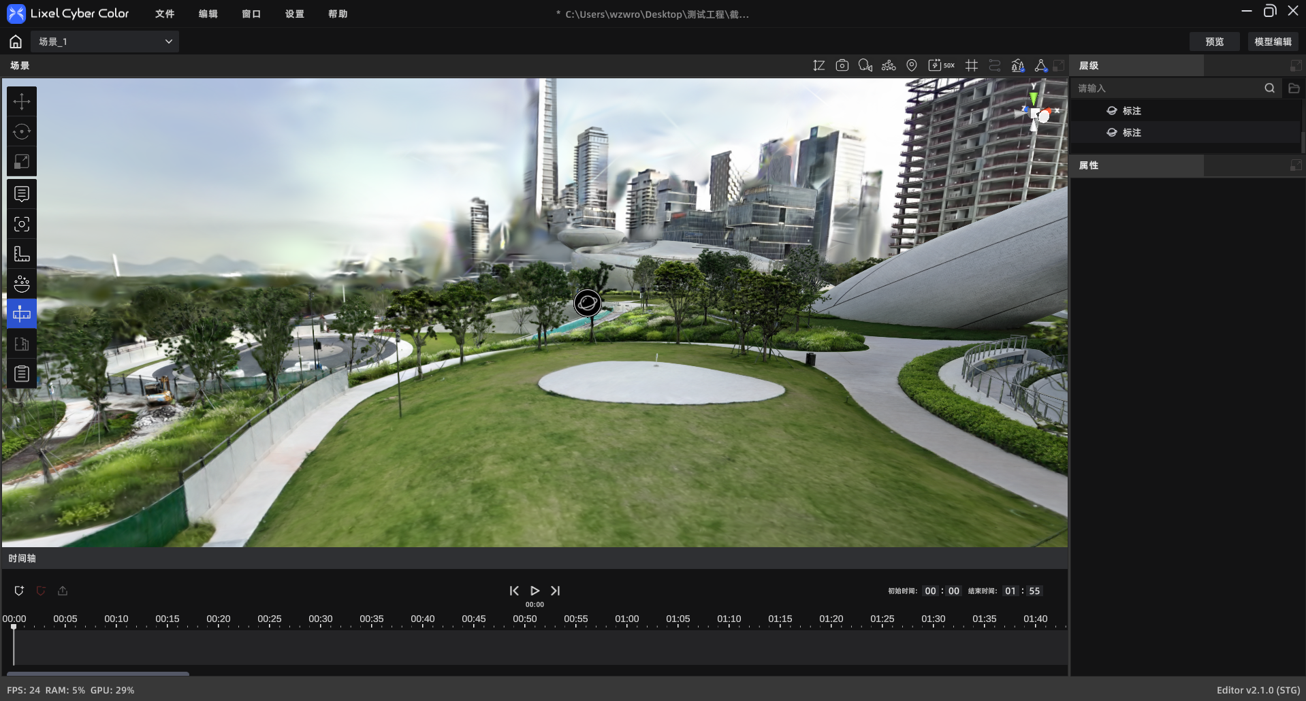Click the 预览 button
The width and height of the screenshot is (1306, 701).
click(1215, 42)
